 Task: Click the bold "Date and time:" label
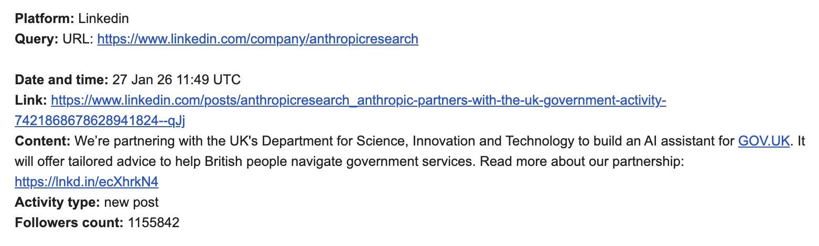(x=61, y=80)
